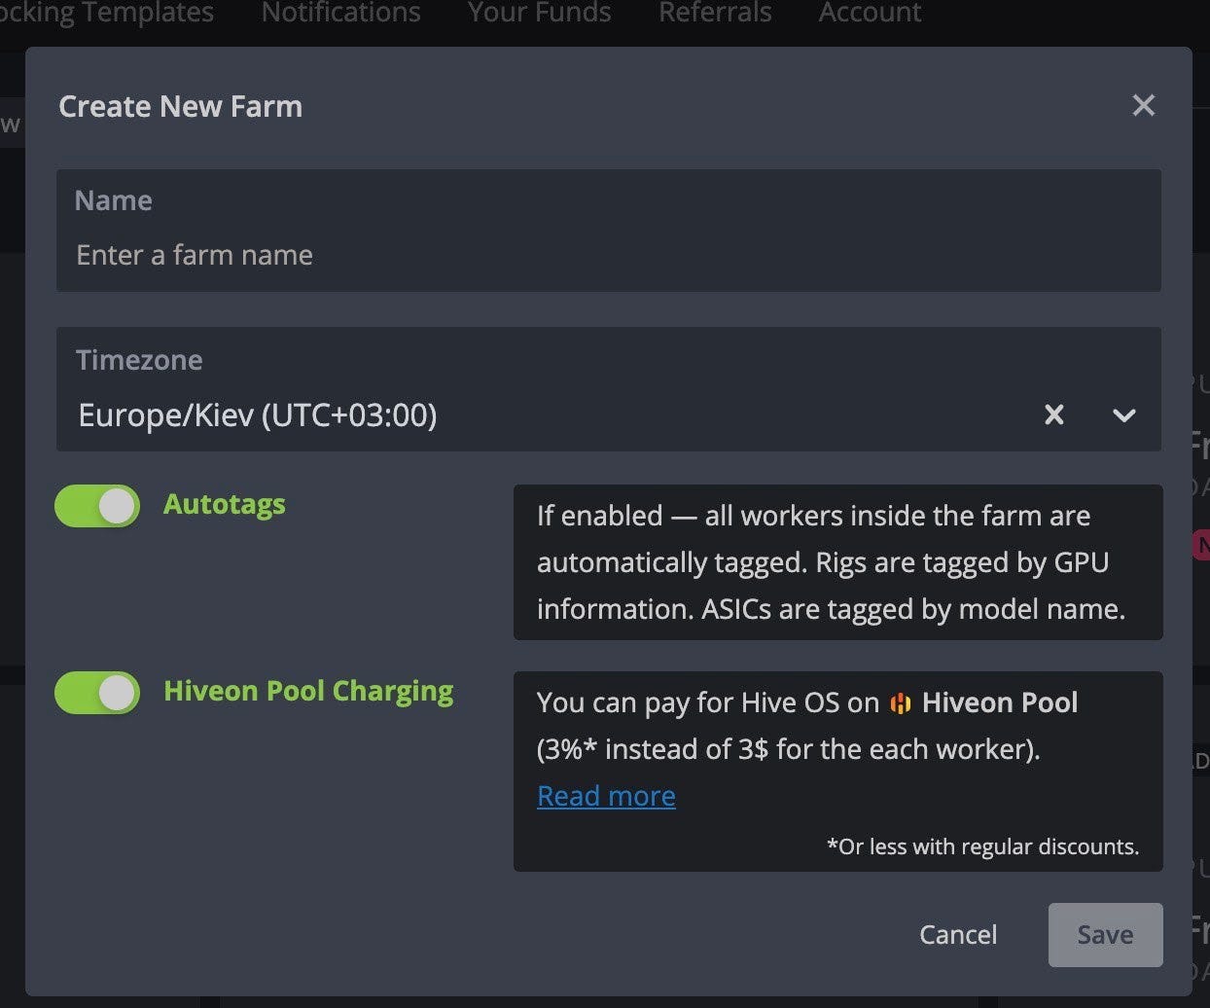Expand the Timezone dropdown chevron

click(x=1123, y=415)
